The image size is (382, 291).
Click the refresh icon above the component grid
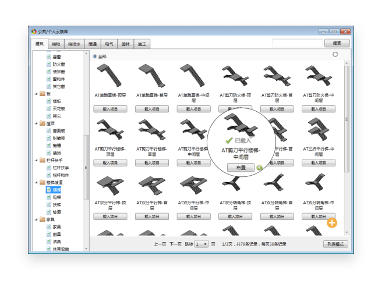click(x=335, y=54)
